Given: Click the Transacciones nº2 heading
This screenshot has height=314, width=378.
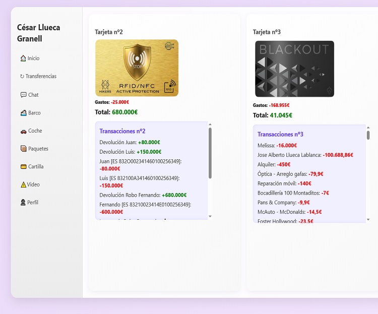Looking at the screenshot, I should pos(122,131).
